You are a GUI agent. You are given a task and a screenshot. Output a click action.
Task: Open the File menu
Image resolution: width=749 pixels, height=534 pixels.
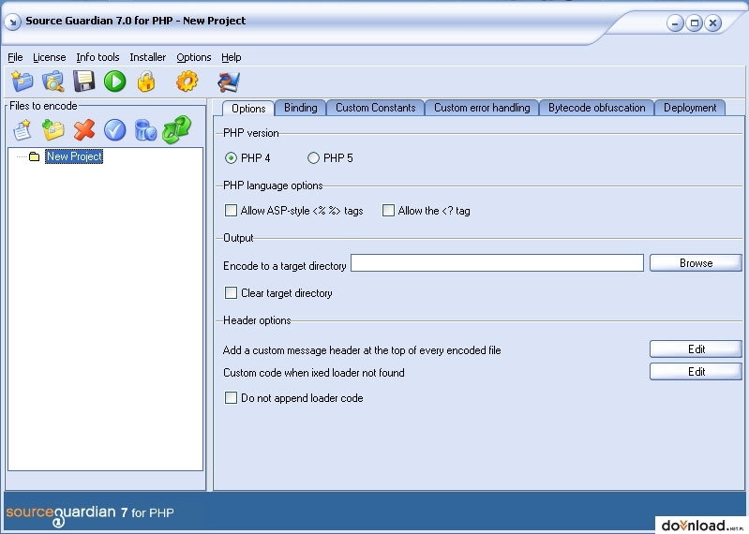[15, 57]
